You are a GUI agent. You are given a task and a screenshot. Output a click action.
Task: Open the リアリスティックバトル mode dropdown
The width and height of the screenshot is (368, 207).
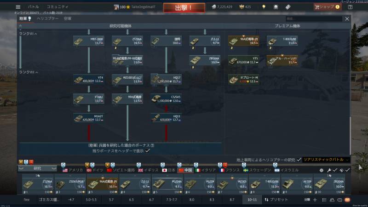326,160
